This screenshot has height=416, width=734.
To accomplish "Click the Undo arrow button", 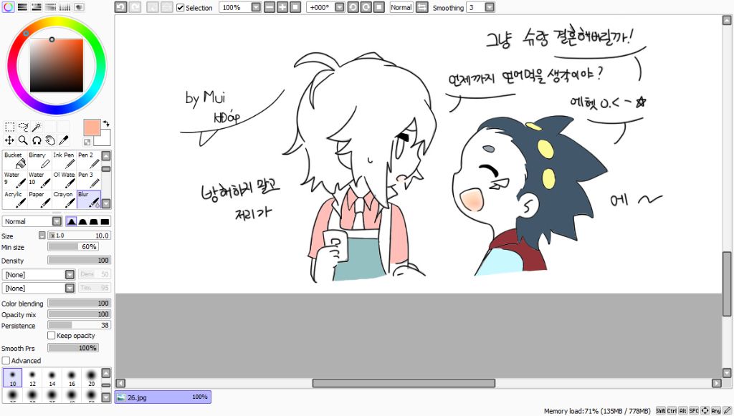I will coord(120,7).
